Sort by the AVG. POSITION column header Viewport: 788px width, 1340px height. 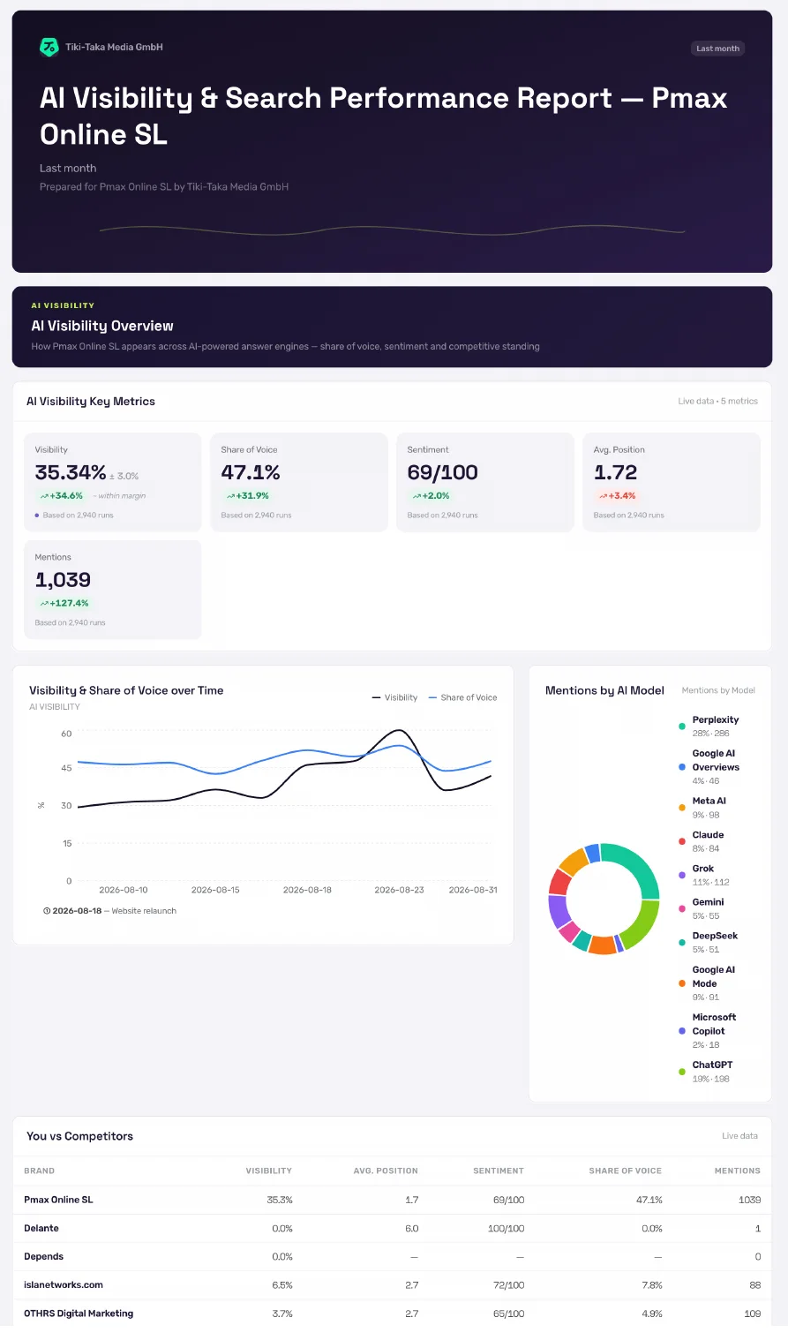pyautogui.click(x=386, y=1171)
